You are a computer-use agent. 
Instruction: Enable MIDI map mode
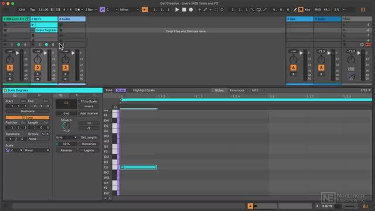[x=318, y=9]
